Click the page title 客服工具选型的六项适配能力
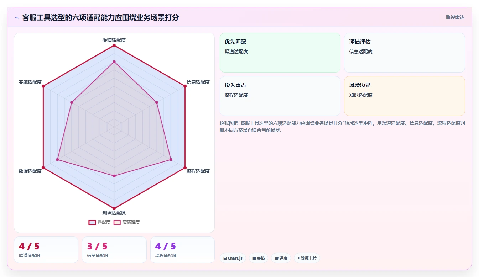Image resolution: width=479 pixels, height=277 pixels. point(100,17)
